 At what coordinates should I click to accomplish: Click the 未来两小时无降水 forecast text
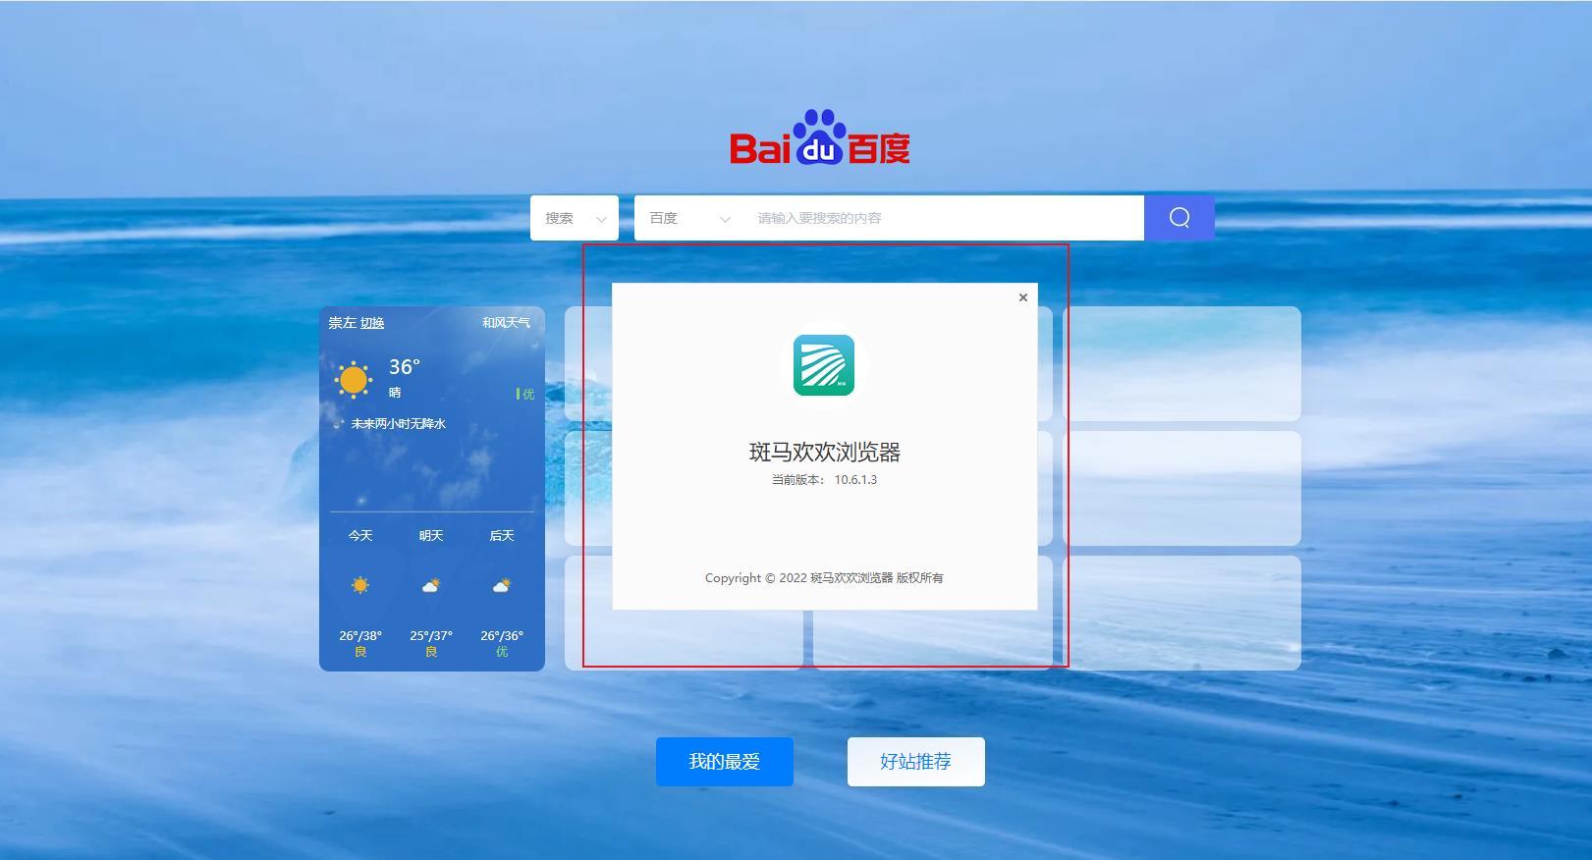399,424
